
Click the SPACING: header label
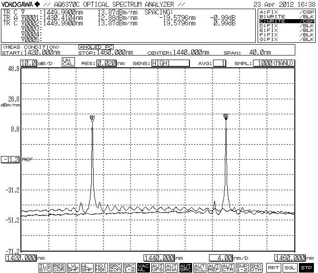[x=159, y=12]
